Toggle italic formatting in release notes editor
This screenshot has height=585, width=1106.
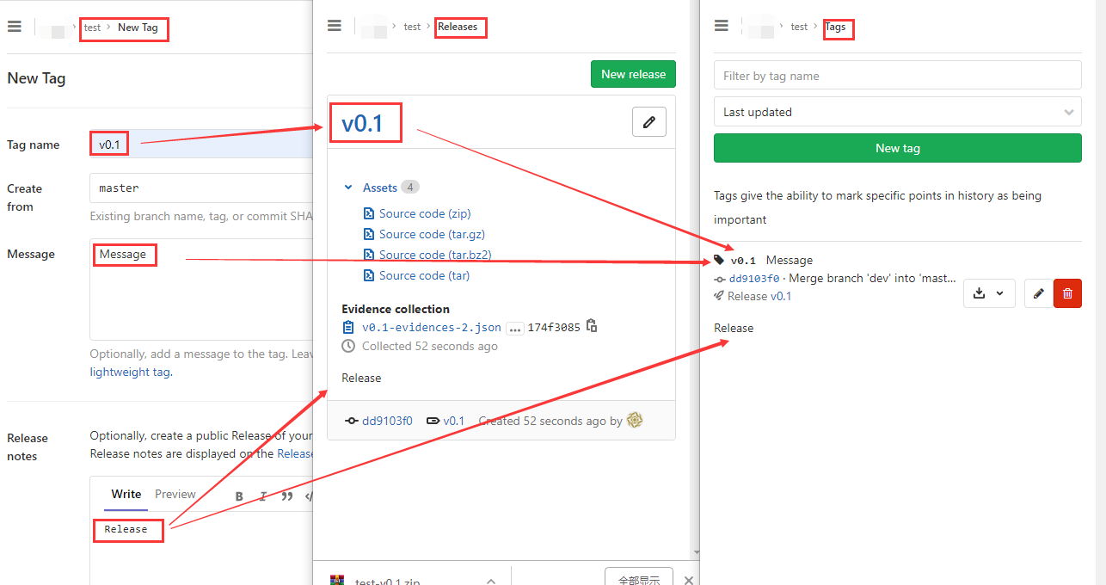point(262,496)
